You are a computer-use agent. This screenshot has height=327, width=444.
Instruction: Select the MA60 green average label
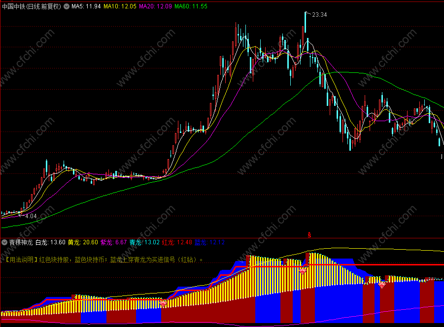[x=191, y=6]
